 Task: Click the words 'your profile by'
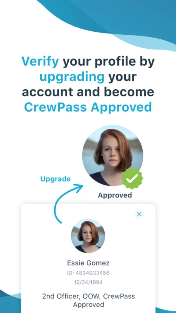[x=109, y=62]
